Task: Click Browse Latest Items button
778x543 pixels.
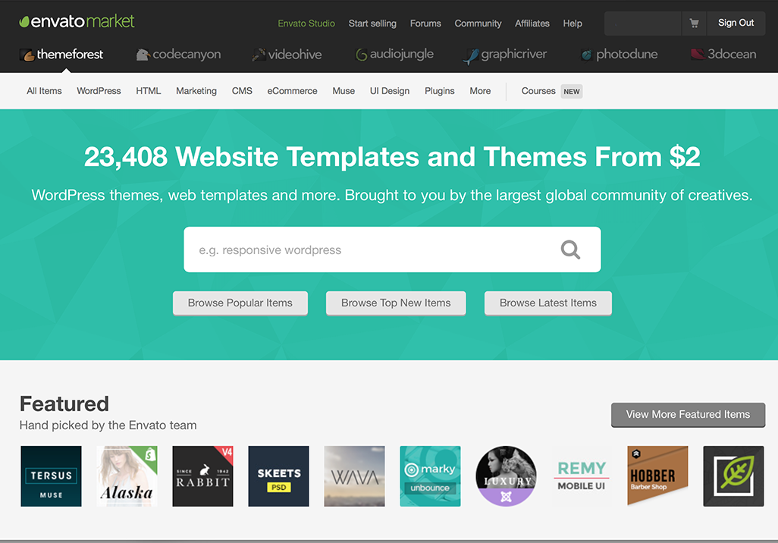Action: [x=548, y=303]
